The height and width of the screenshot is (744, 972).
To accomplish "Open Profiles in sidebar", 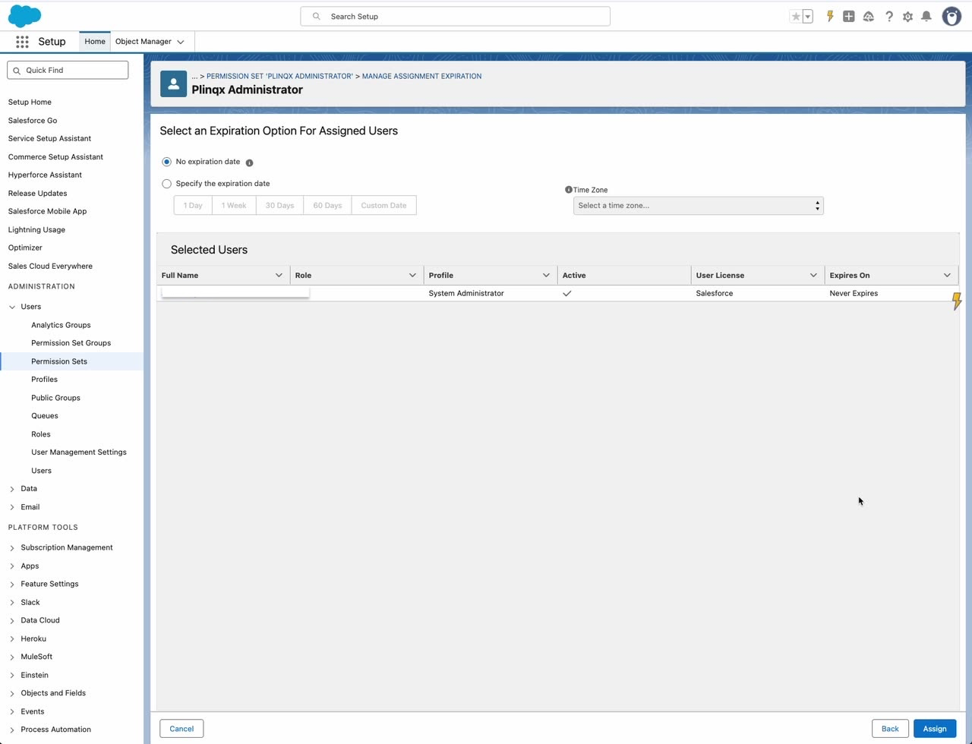I will 44,380.
